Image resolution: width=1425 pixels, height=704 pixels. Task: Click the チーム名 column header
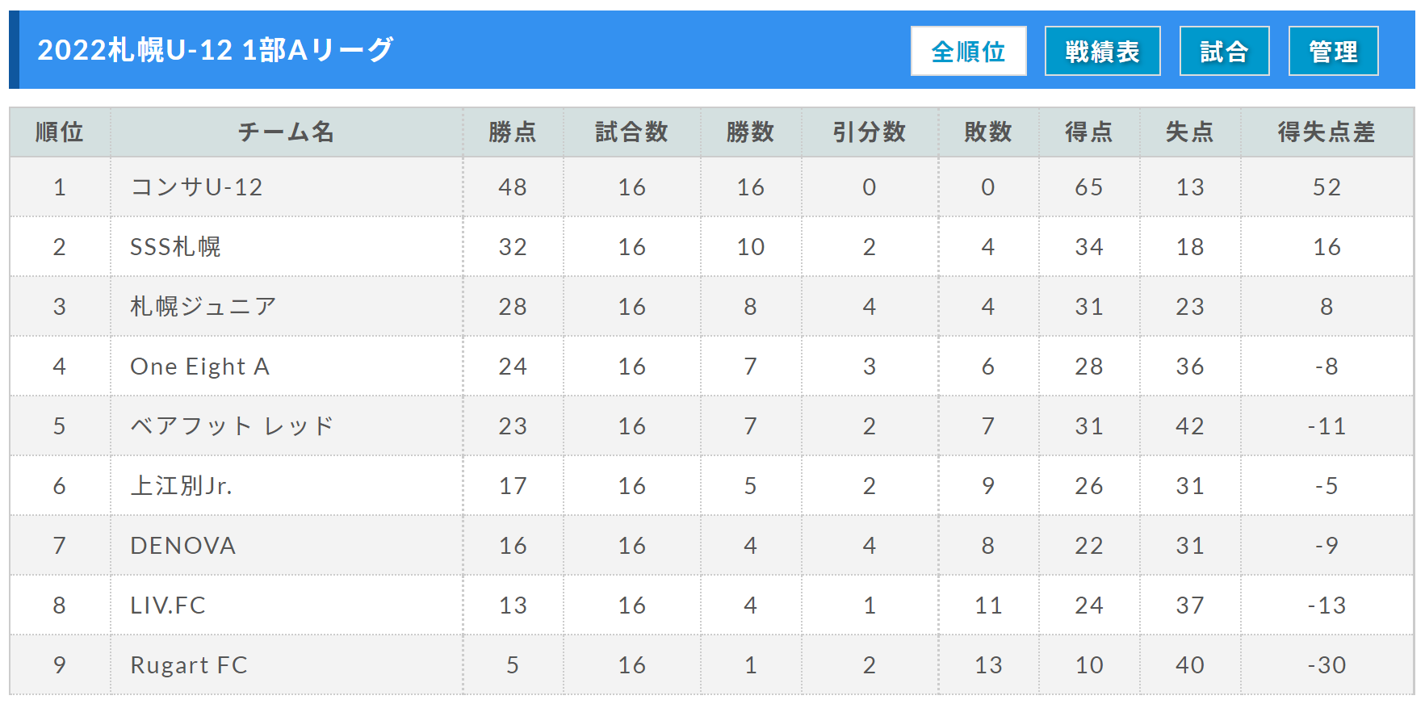[287, 132]
